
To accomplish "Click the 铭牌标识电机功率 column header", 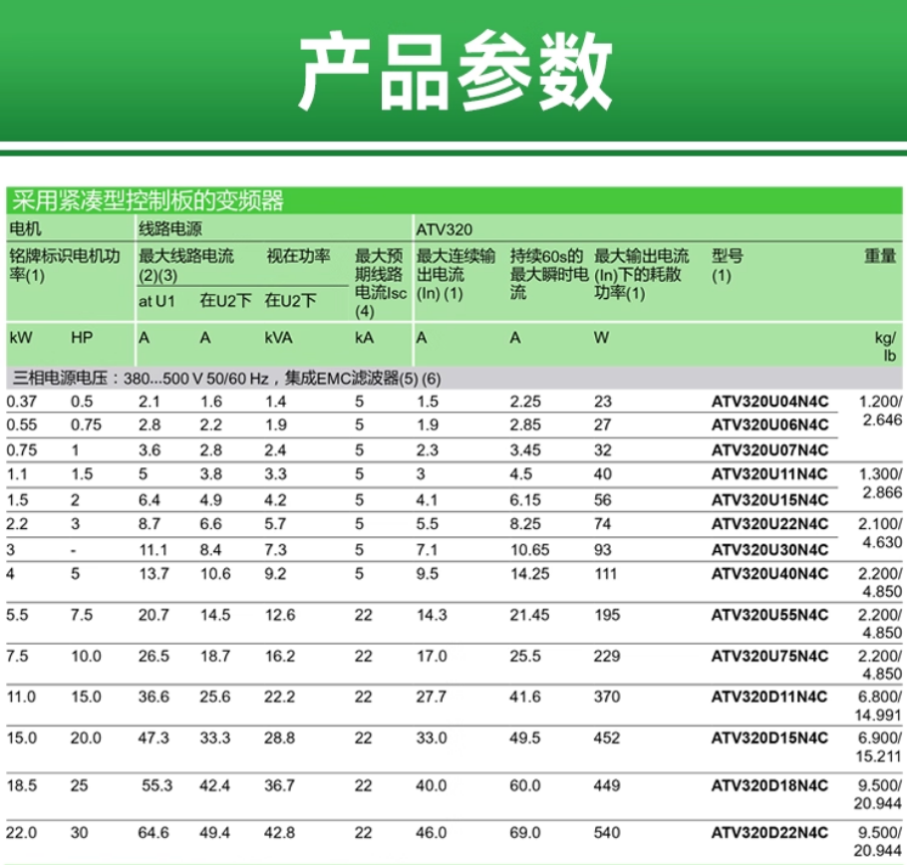I will point(64,265).
